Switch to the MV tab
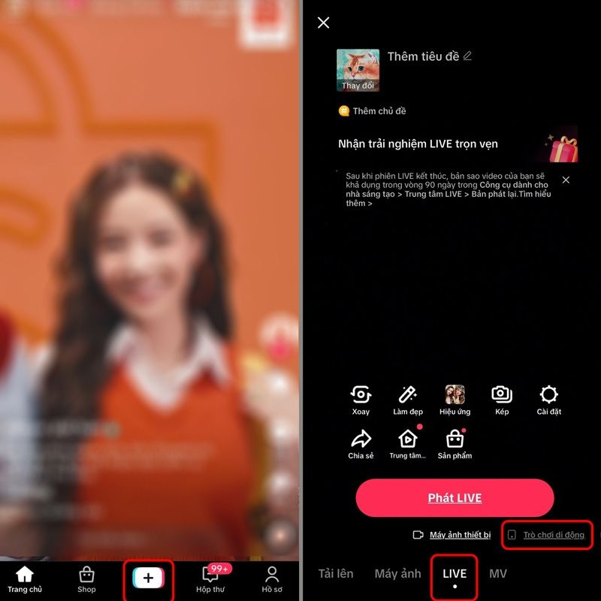Screen dimensions: 601x601 pyautogui.click(x=500, y=573)
